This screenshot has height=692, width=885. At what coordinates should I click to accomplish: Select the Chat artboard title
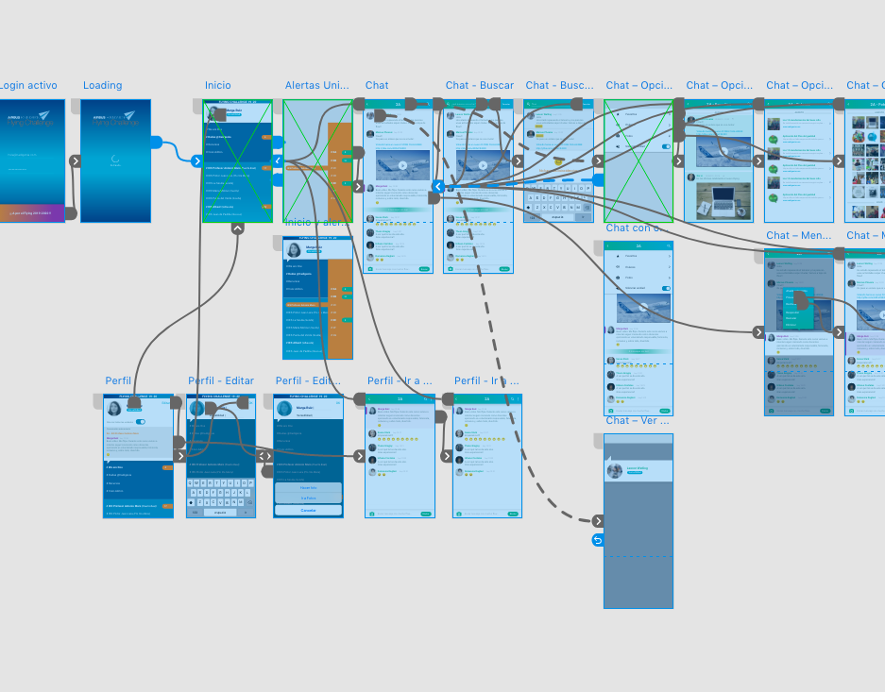tap(377, 85)
